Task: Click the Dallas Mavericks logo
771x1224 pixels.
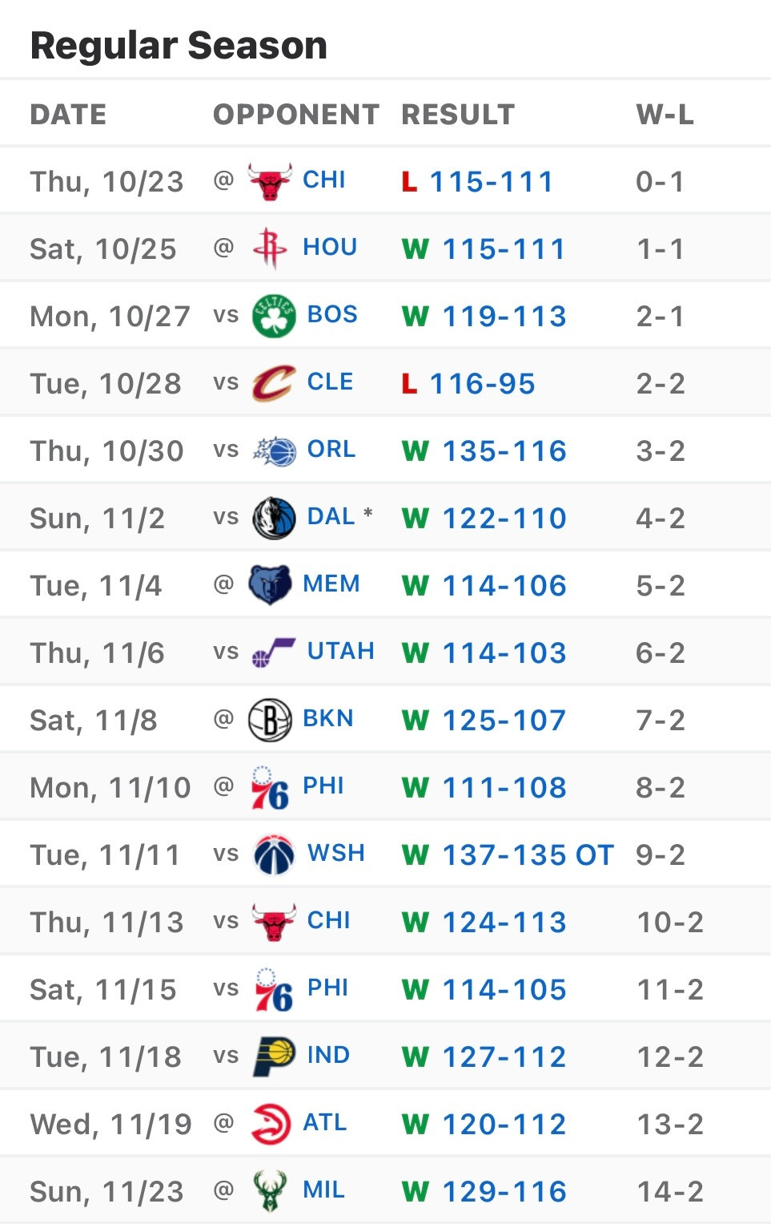Action: tap(274, 518)
